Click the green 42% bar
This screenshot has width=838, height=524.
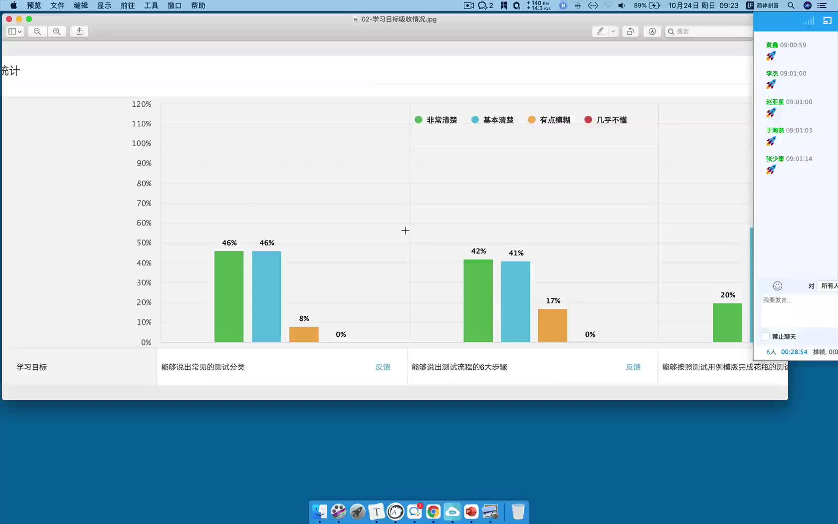click(x=478, y=300)
